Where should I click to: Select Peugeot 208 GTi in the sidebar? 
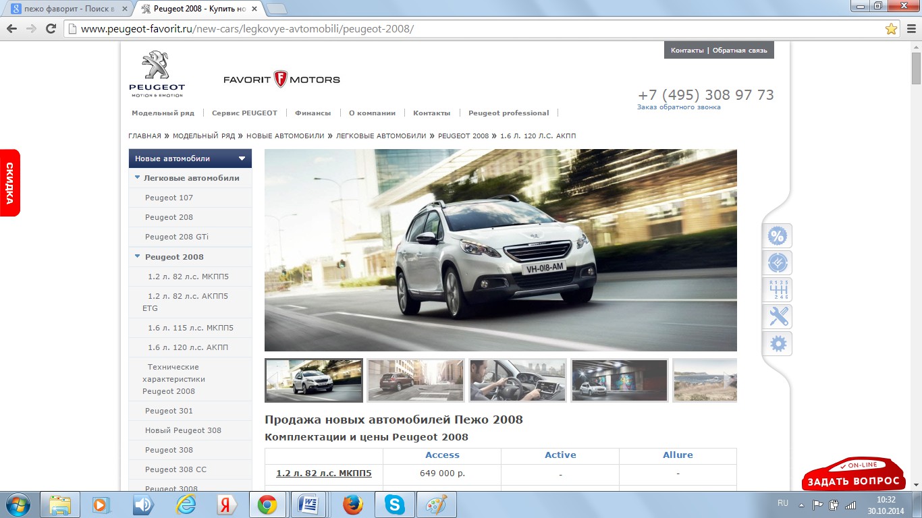pyautogui.click(x=177, y=237)
